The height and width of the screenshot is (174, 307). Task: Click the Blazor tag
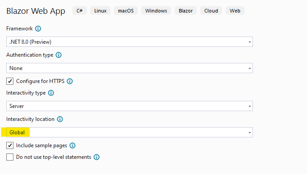(185, 11)
